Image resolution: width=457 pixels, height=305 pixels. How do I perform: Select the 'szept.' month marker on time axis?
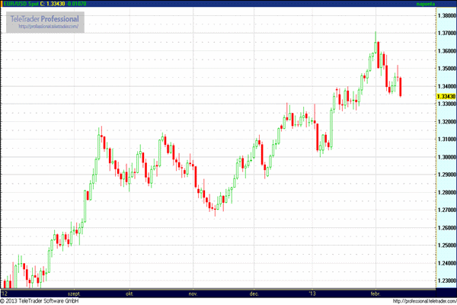point(75,292)
